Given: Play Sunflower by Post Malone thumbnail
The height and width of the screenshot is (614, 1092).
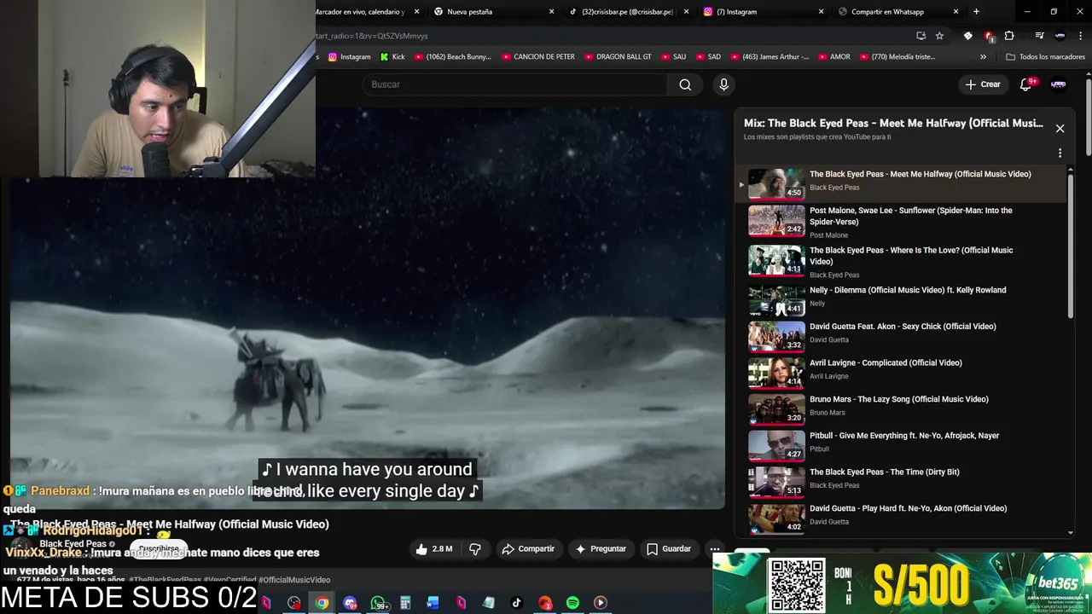Looking at the screenshot, I should [776, 221].
